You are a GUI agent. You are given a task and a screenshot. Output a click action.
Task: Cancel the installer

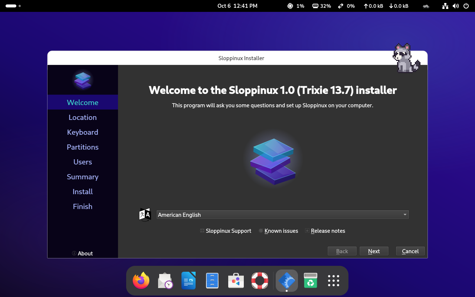pyautogui.click(x=410, y=251)
